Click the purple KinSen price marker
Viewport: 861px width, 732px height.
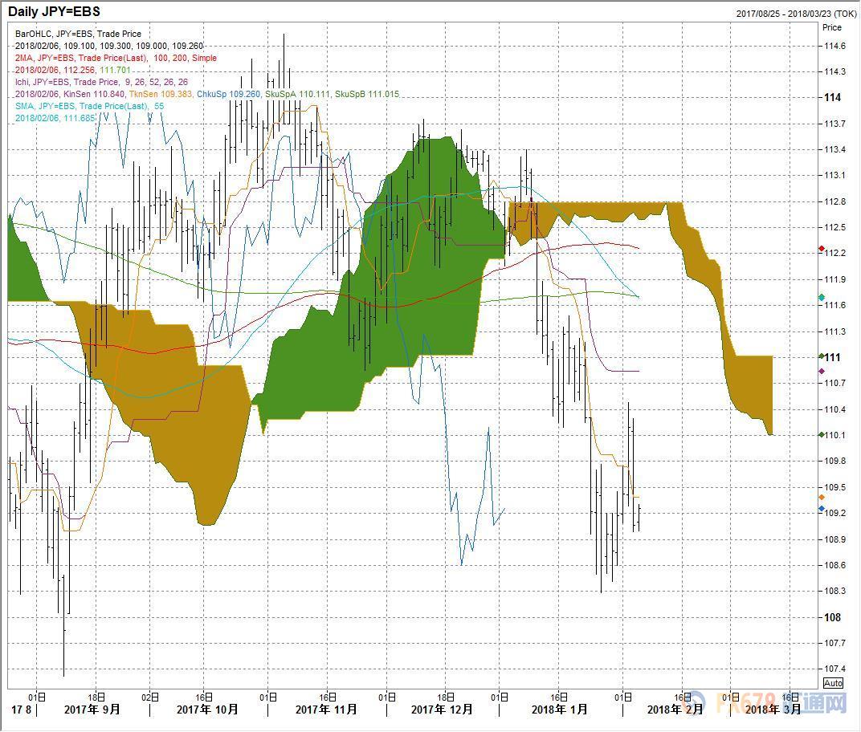(821, 371)
